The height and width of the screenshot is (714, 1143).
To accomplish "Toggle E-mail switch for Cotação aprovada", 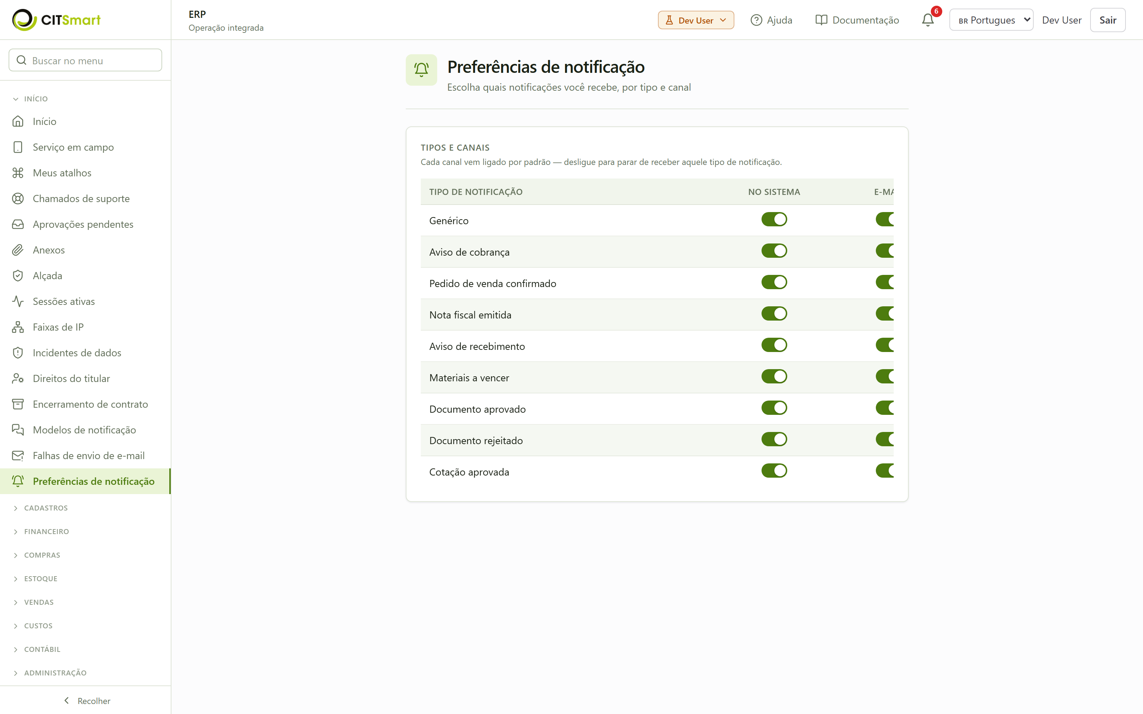I will pyautogui.click(x=885, y=471).
